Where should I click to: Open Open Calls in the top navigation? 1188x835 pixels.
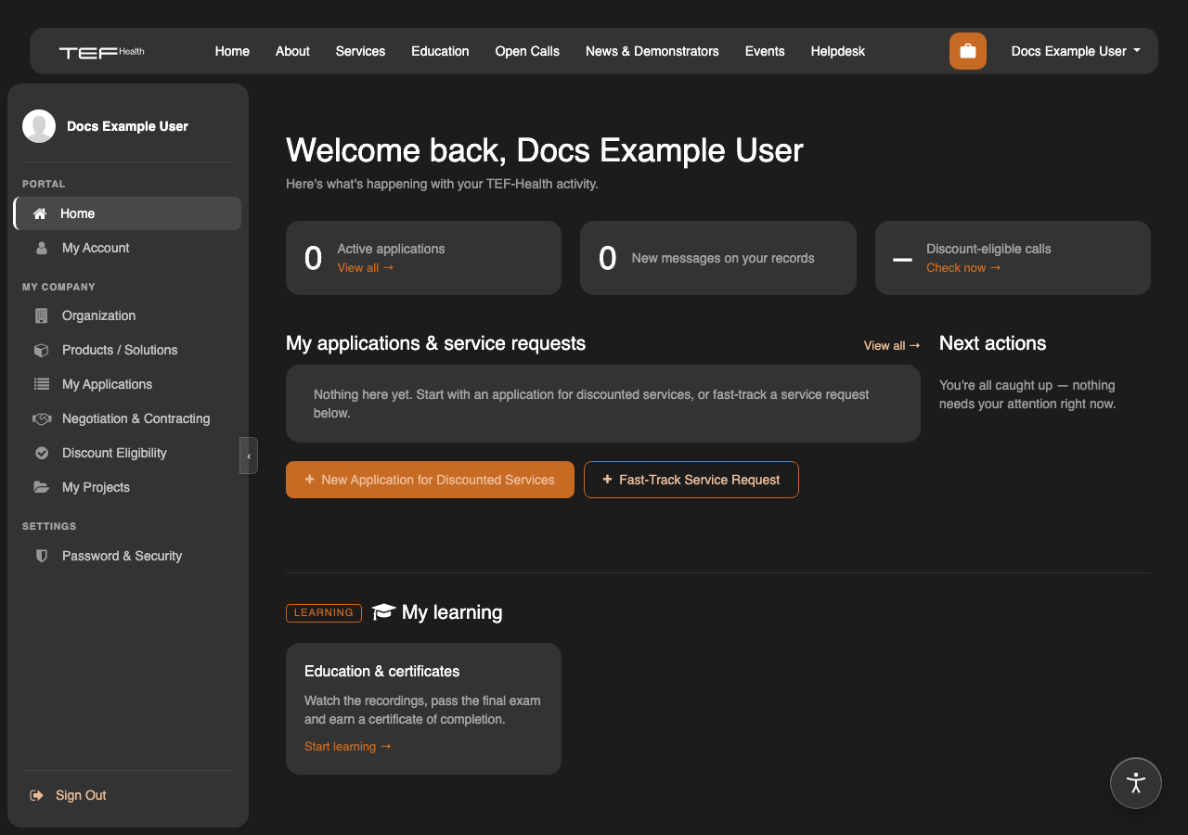527,51
